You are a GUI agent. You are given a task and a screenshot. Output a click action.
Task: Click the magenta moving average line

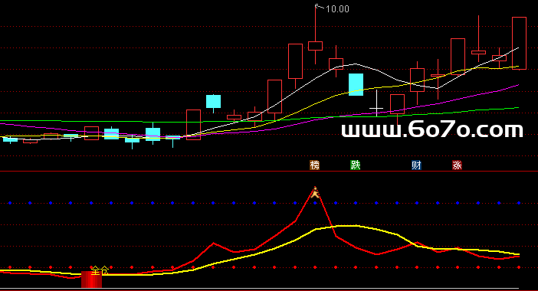click(x=446, y=101)
